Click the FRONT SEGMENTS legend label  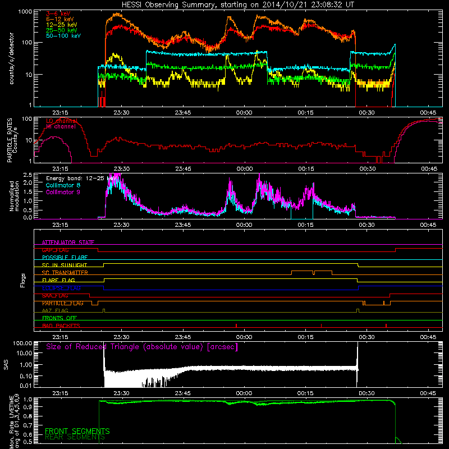(77, 431)
